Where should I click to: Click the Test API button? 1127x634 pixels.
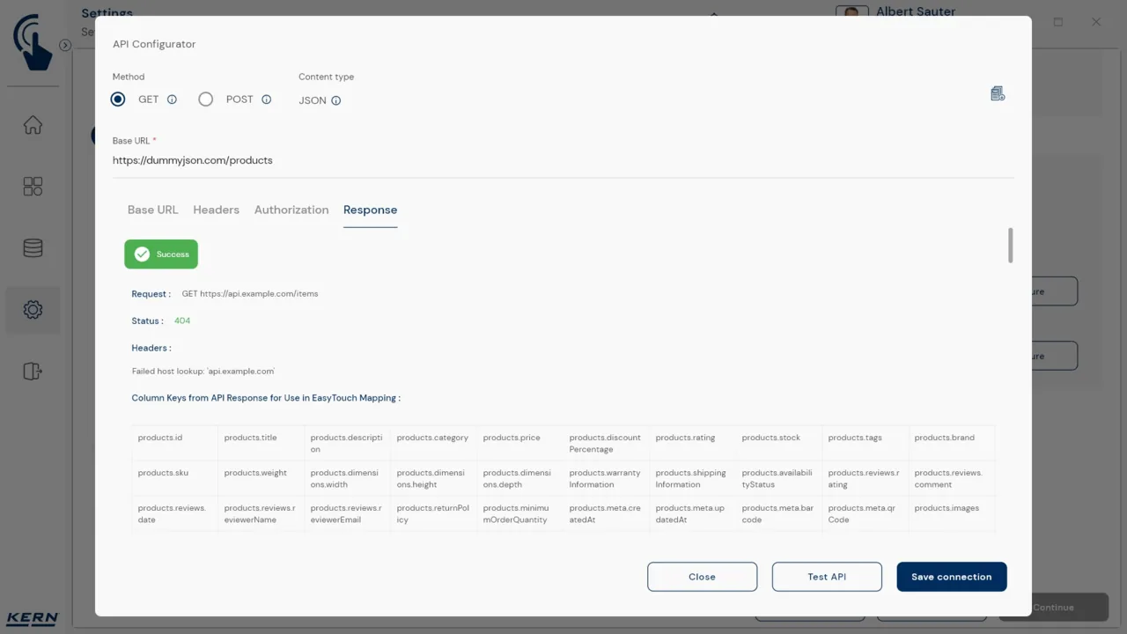click(827, 577)
